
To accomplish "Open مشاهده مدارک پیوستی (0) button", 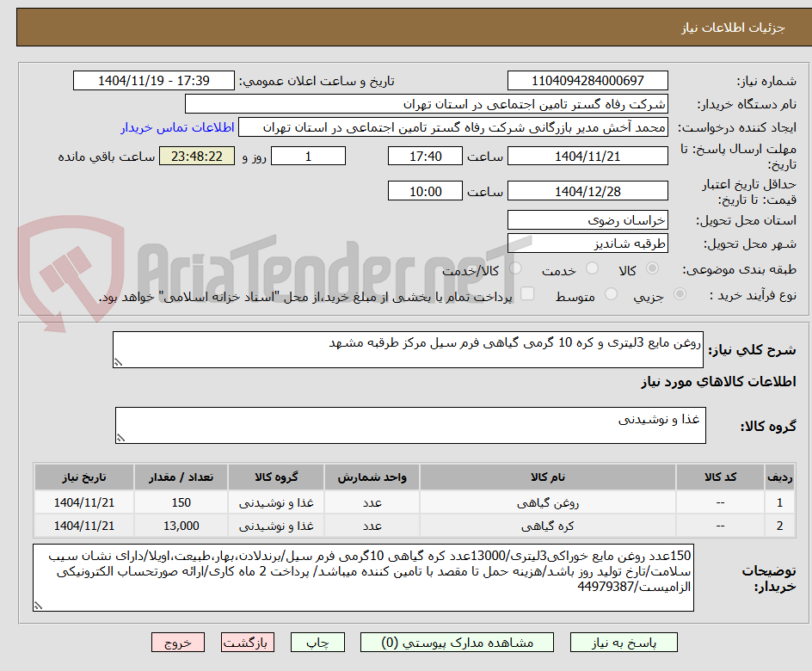I will click(x=457, y=643).
